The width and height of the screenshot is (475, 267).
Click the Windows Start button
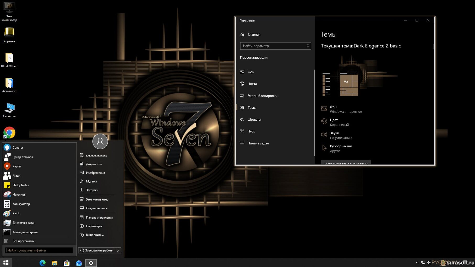pyautogui.click(x=6, y=263)
